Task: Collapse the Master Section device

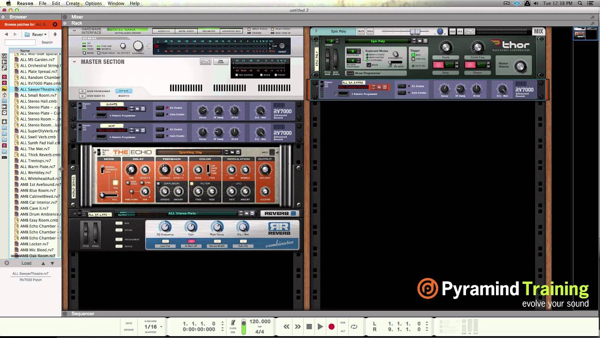Action: [74, 61]
